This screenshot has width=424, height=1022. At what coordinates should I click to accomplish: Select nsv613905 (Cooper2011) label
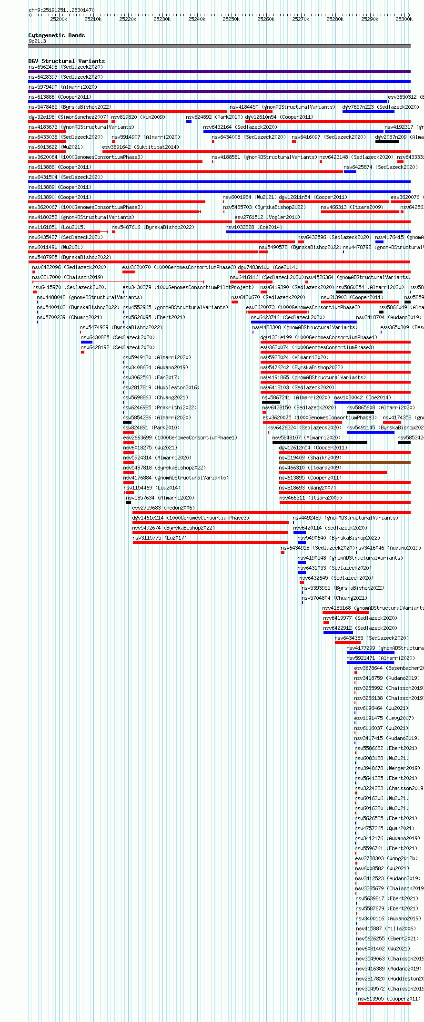pos(389,999)
